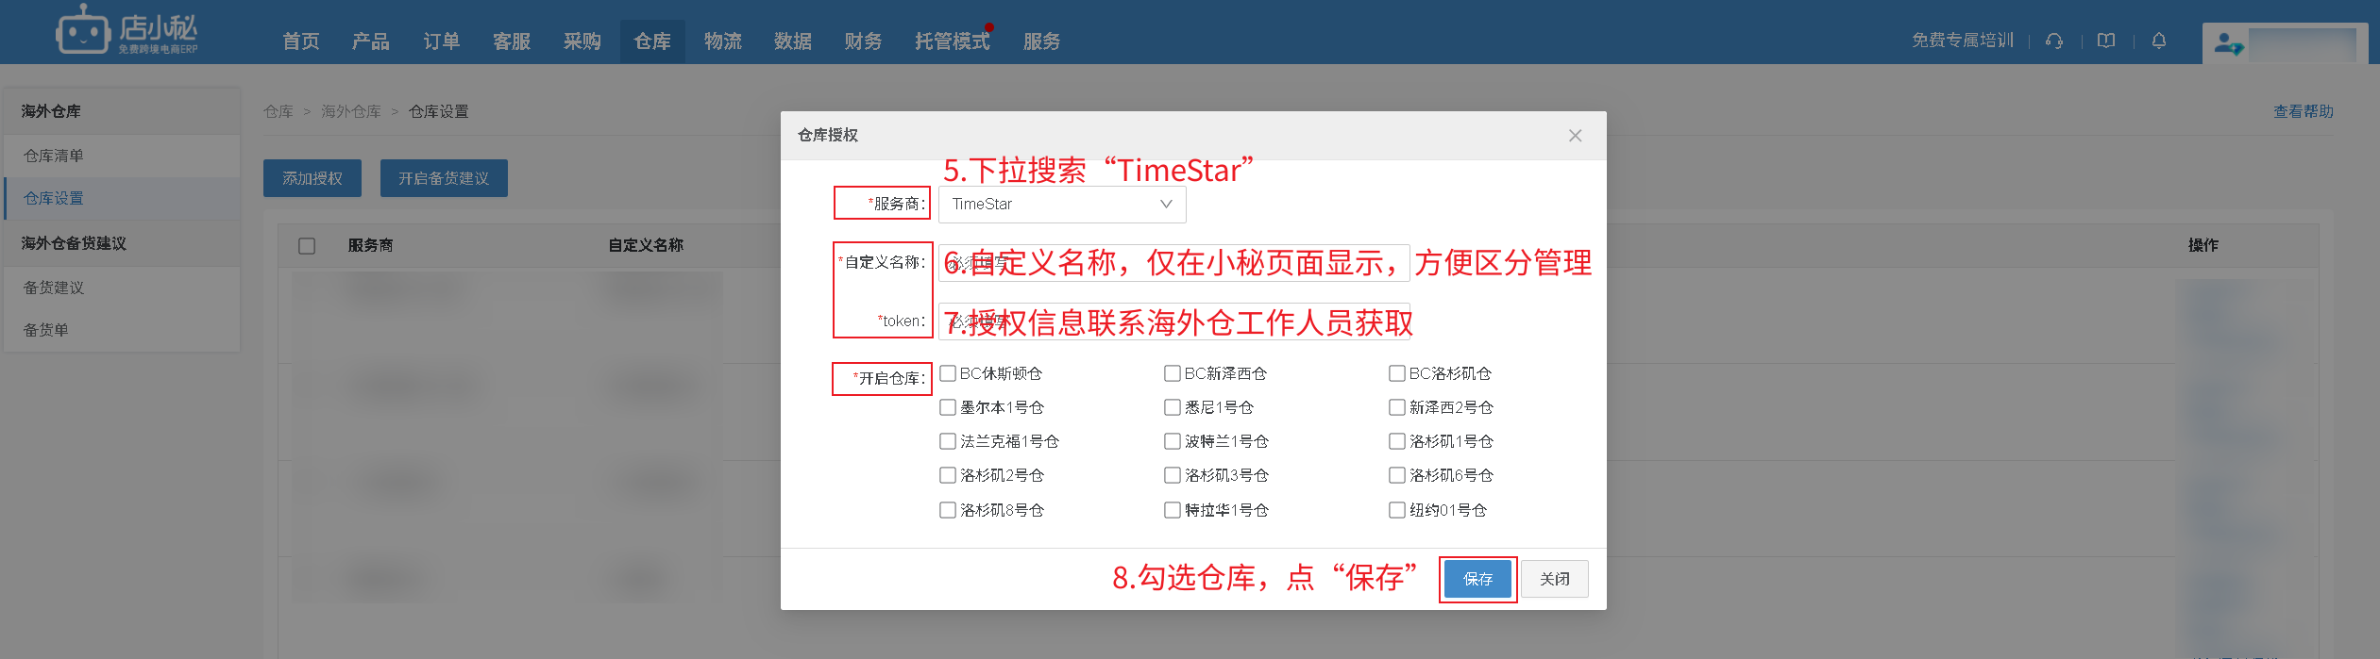Click the 店小秘 robot logo
Screen dimensions: 2380x659
[127, 31]
